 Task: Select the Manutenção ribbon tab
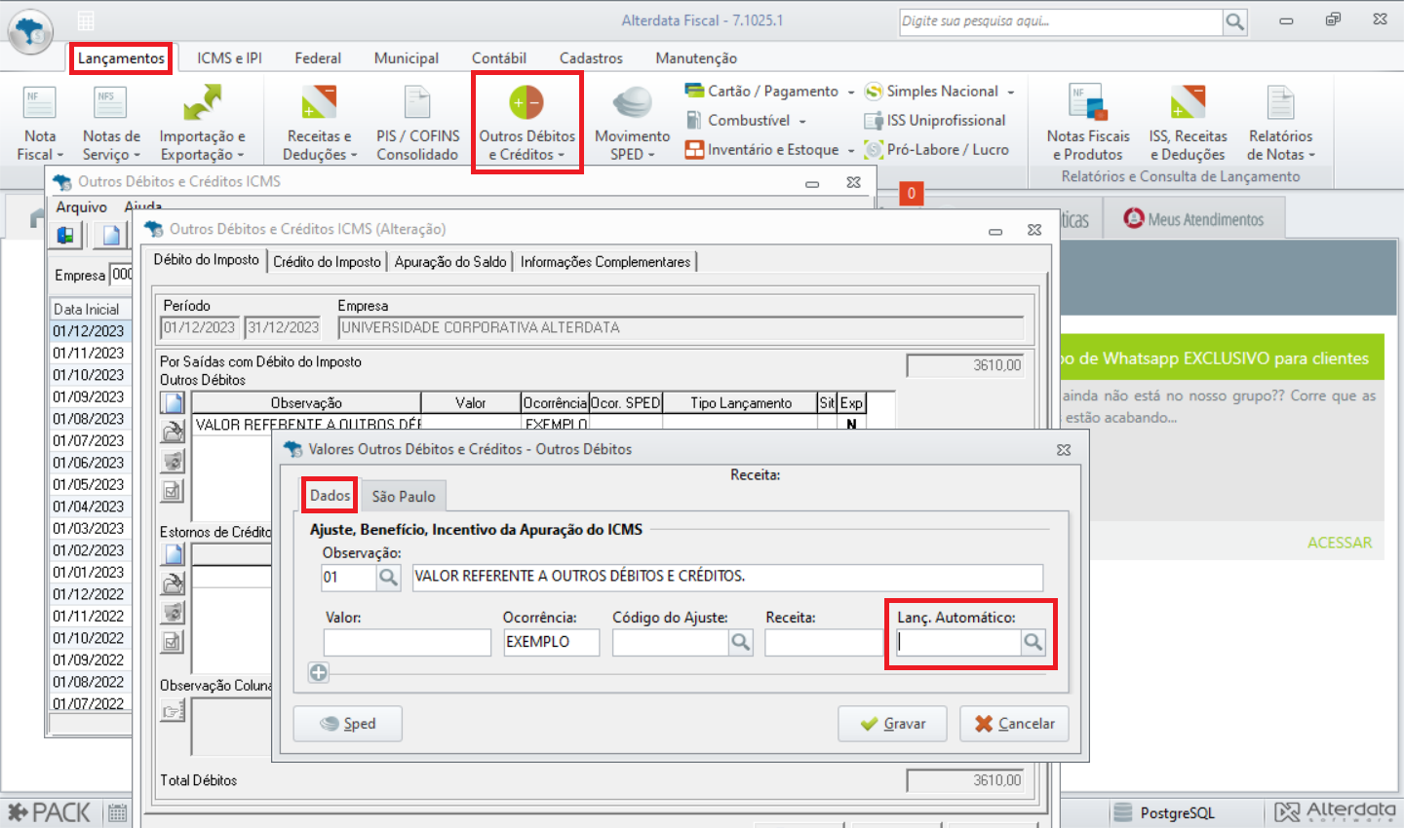click(x=696, y=58)
